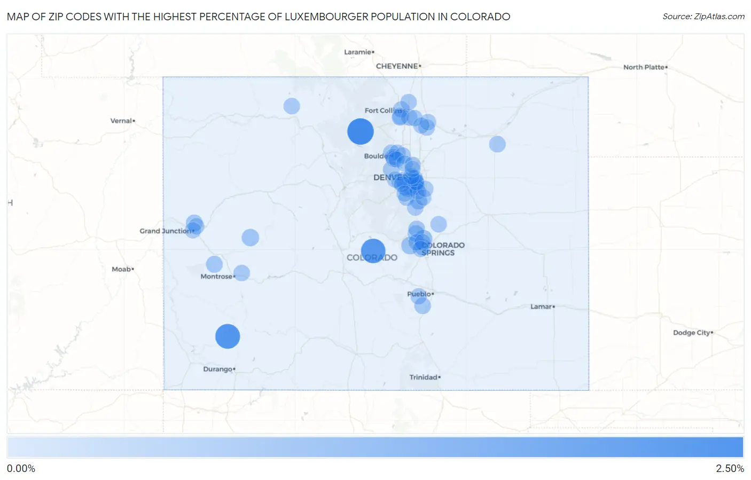The width and height of the screenshot is (751, 480).
Task: Click the Trinidad city label
Action: [425, 377]
